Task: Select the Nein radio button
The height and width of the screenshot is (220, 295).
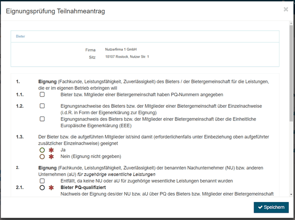Action: click(42, 157)
